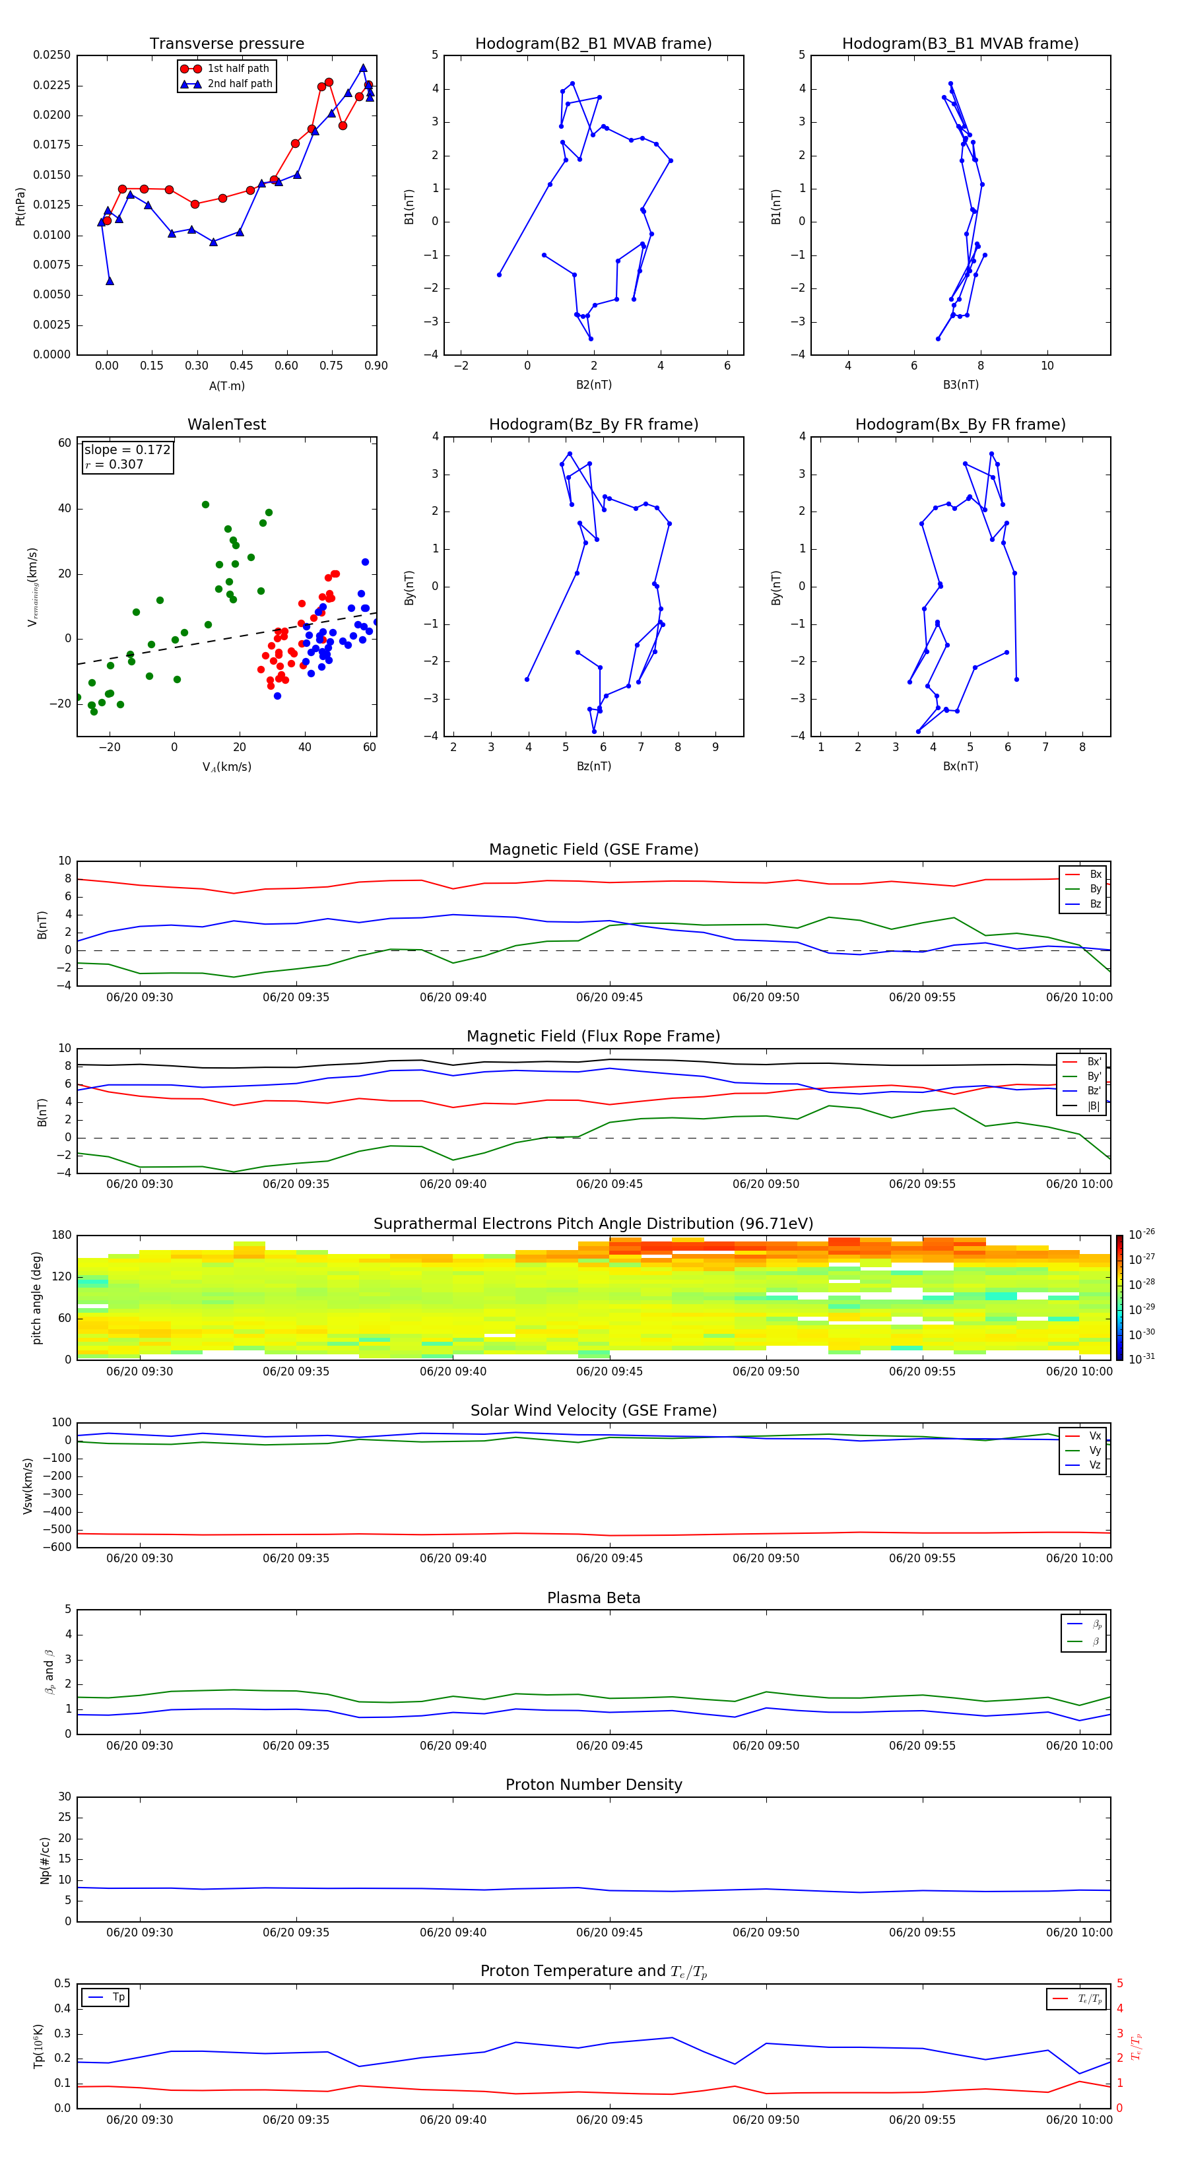The width and height of the screenshot is (1188, 2178).
Task: Click the Bx' legend entry in flux rope panel
Action: pyautogui.click(x=1082, y=1062)
